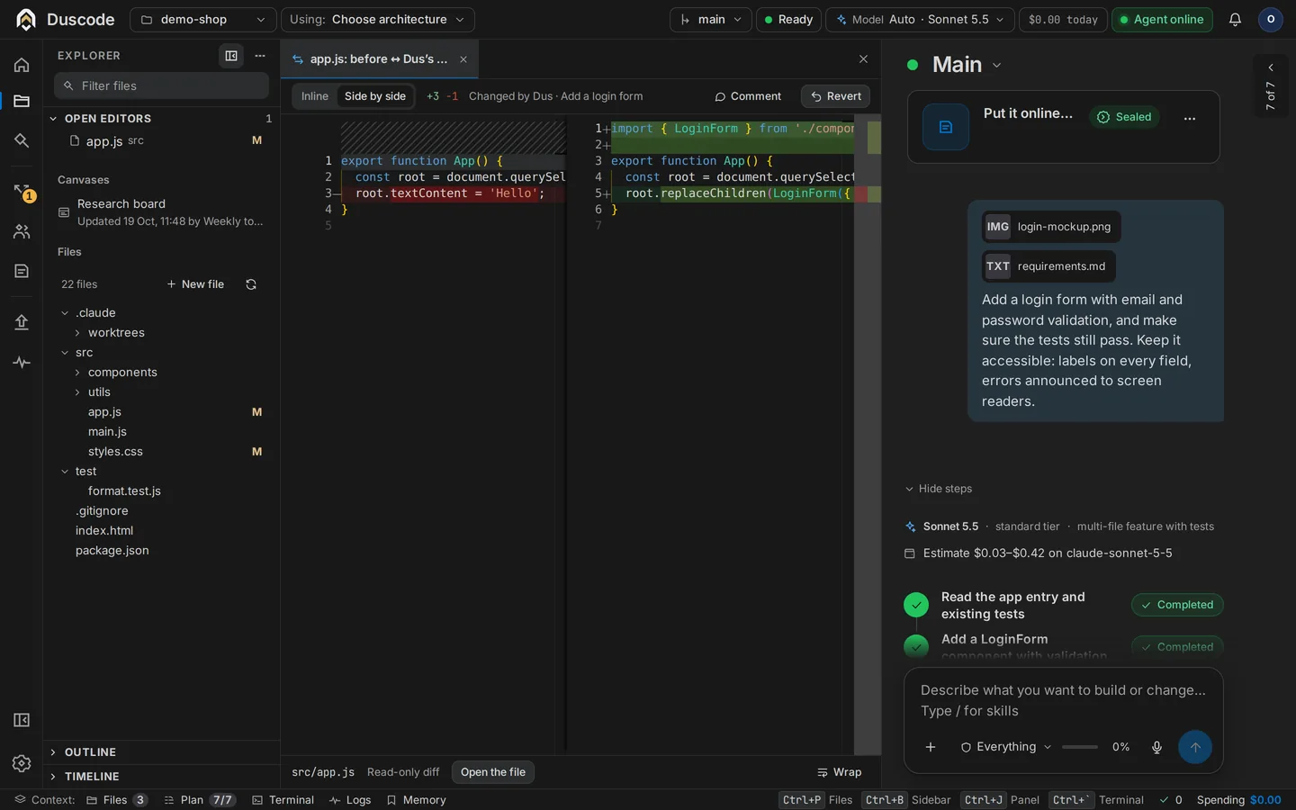This screenshot has width=1296, height=810.
Task: Select the app.js before diff tab
Action: click(378, 59)
